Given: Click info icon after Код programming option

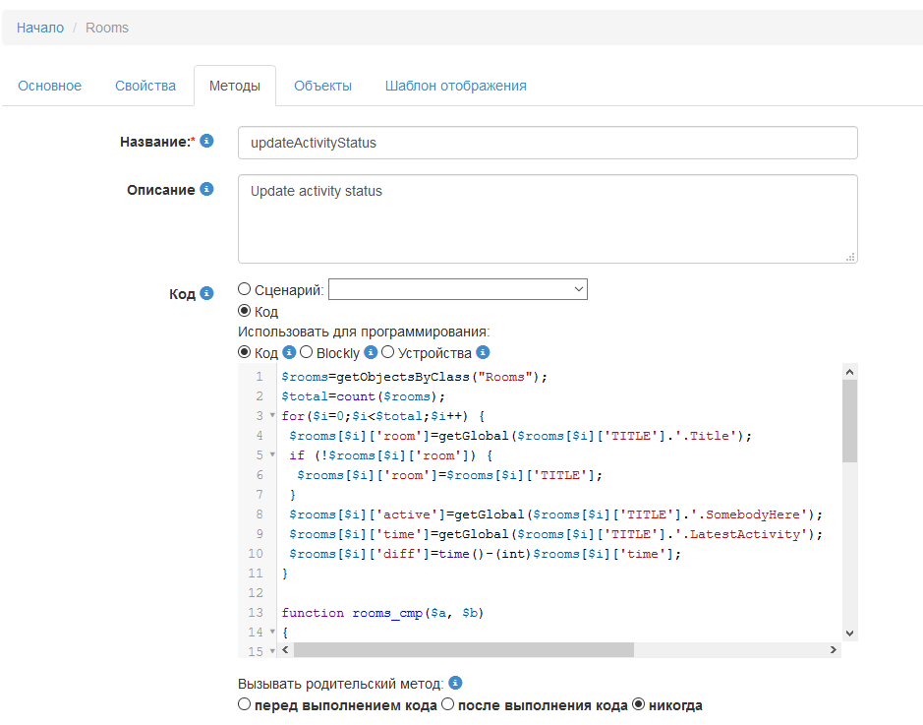Looking at the screenshot, I should (289, 353).
